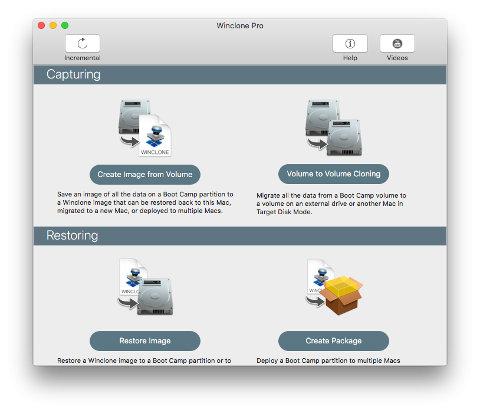Open the Videos YouTube toolbar button
The width and height of the screenshot is (480, 413).
[397, 43]
